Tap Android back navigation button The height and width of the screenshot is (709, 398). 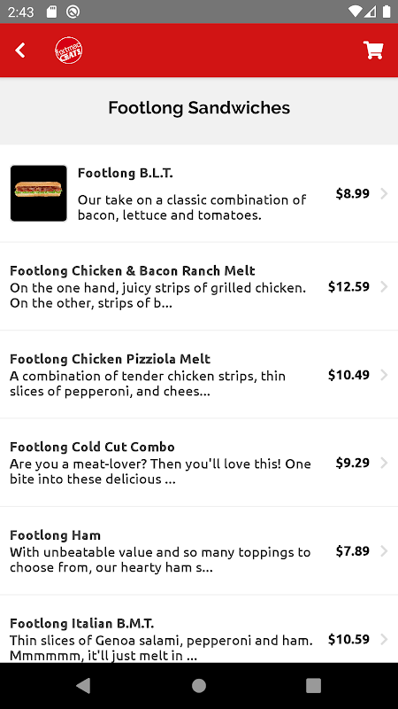[83, 685]
